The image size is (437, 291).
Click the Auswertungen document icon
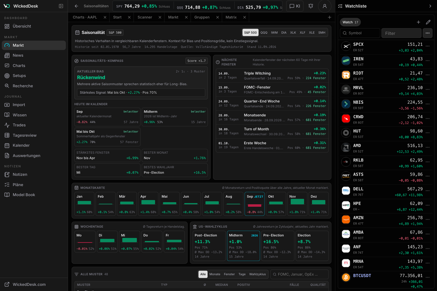7,156
